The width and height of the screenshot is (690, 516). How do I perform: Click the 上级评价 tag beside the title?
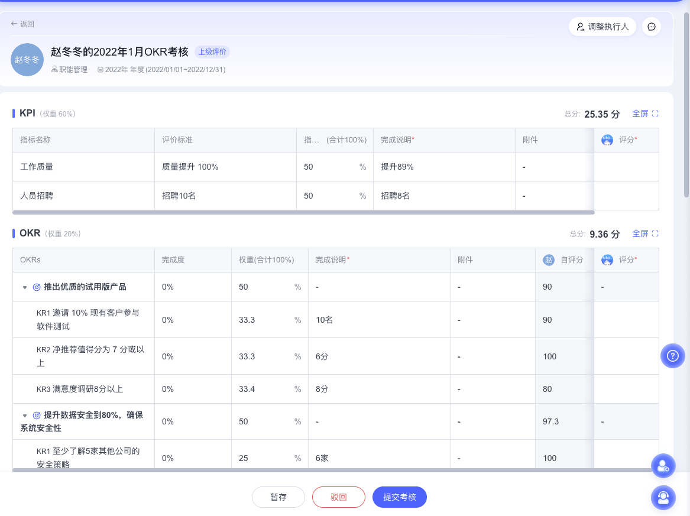(212, 52)
